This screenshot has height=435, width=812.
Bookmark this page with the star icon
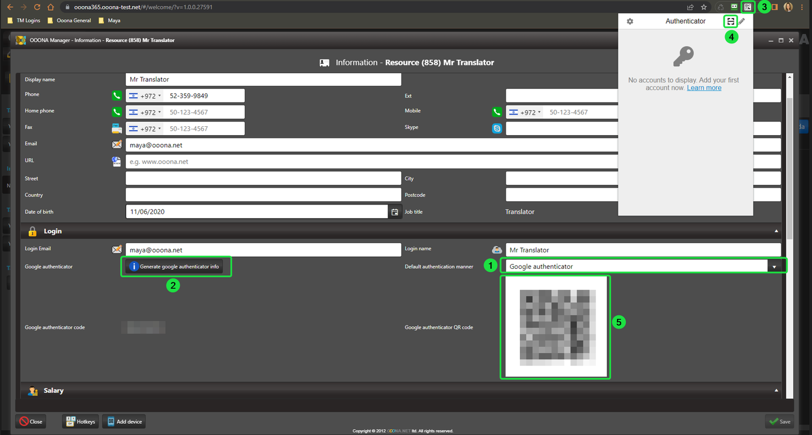(704, 7)
